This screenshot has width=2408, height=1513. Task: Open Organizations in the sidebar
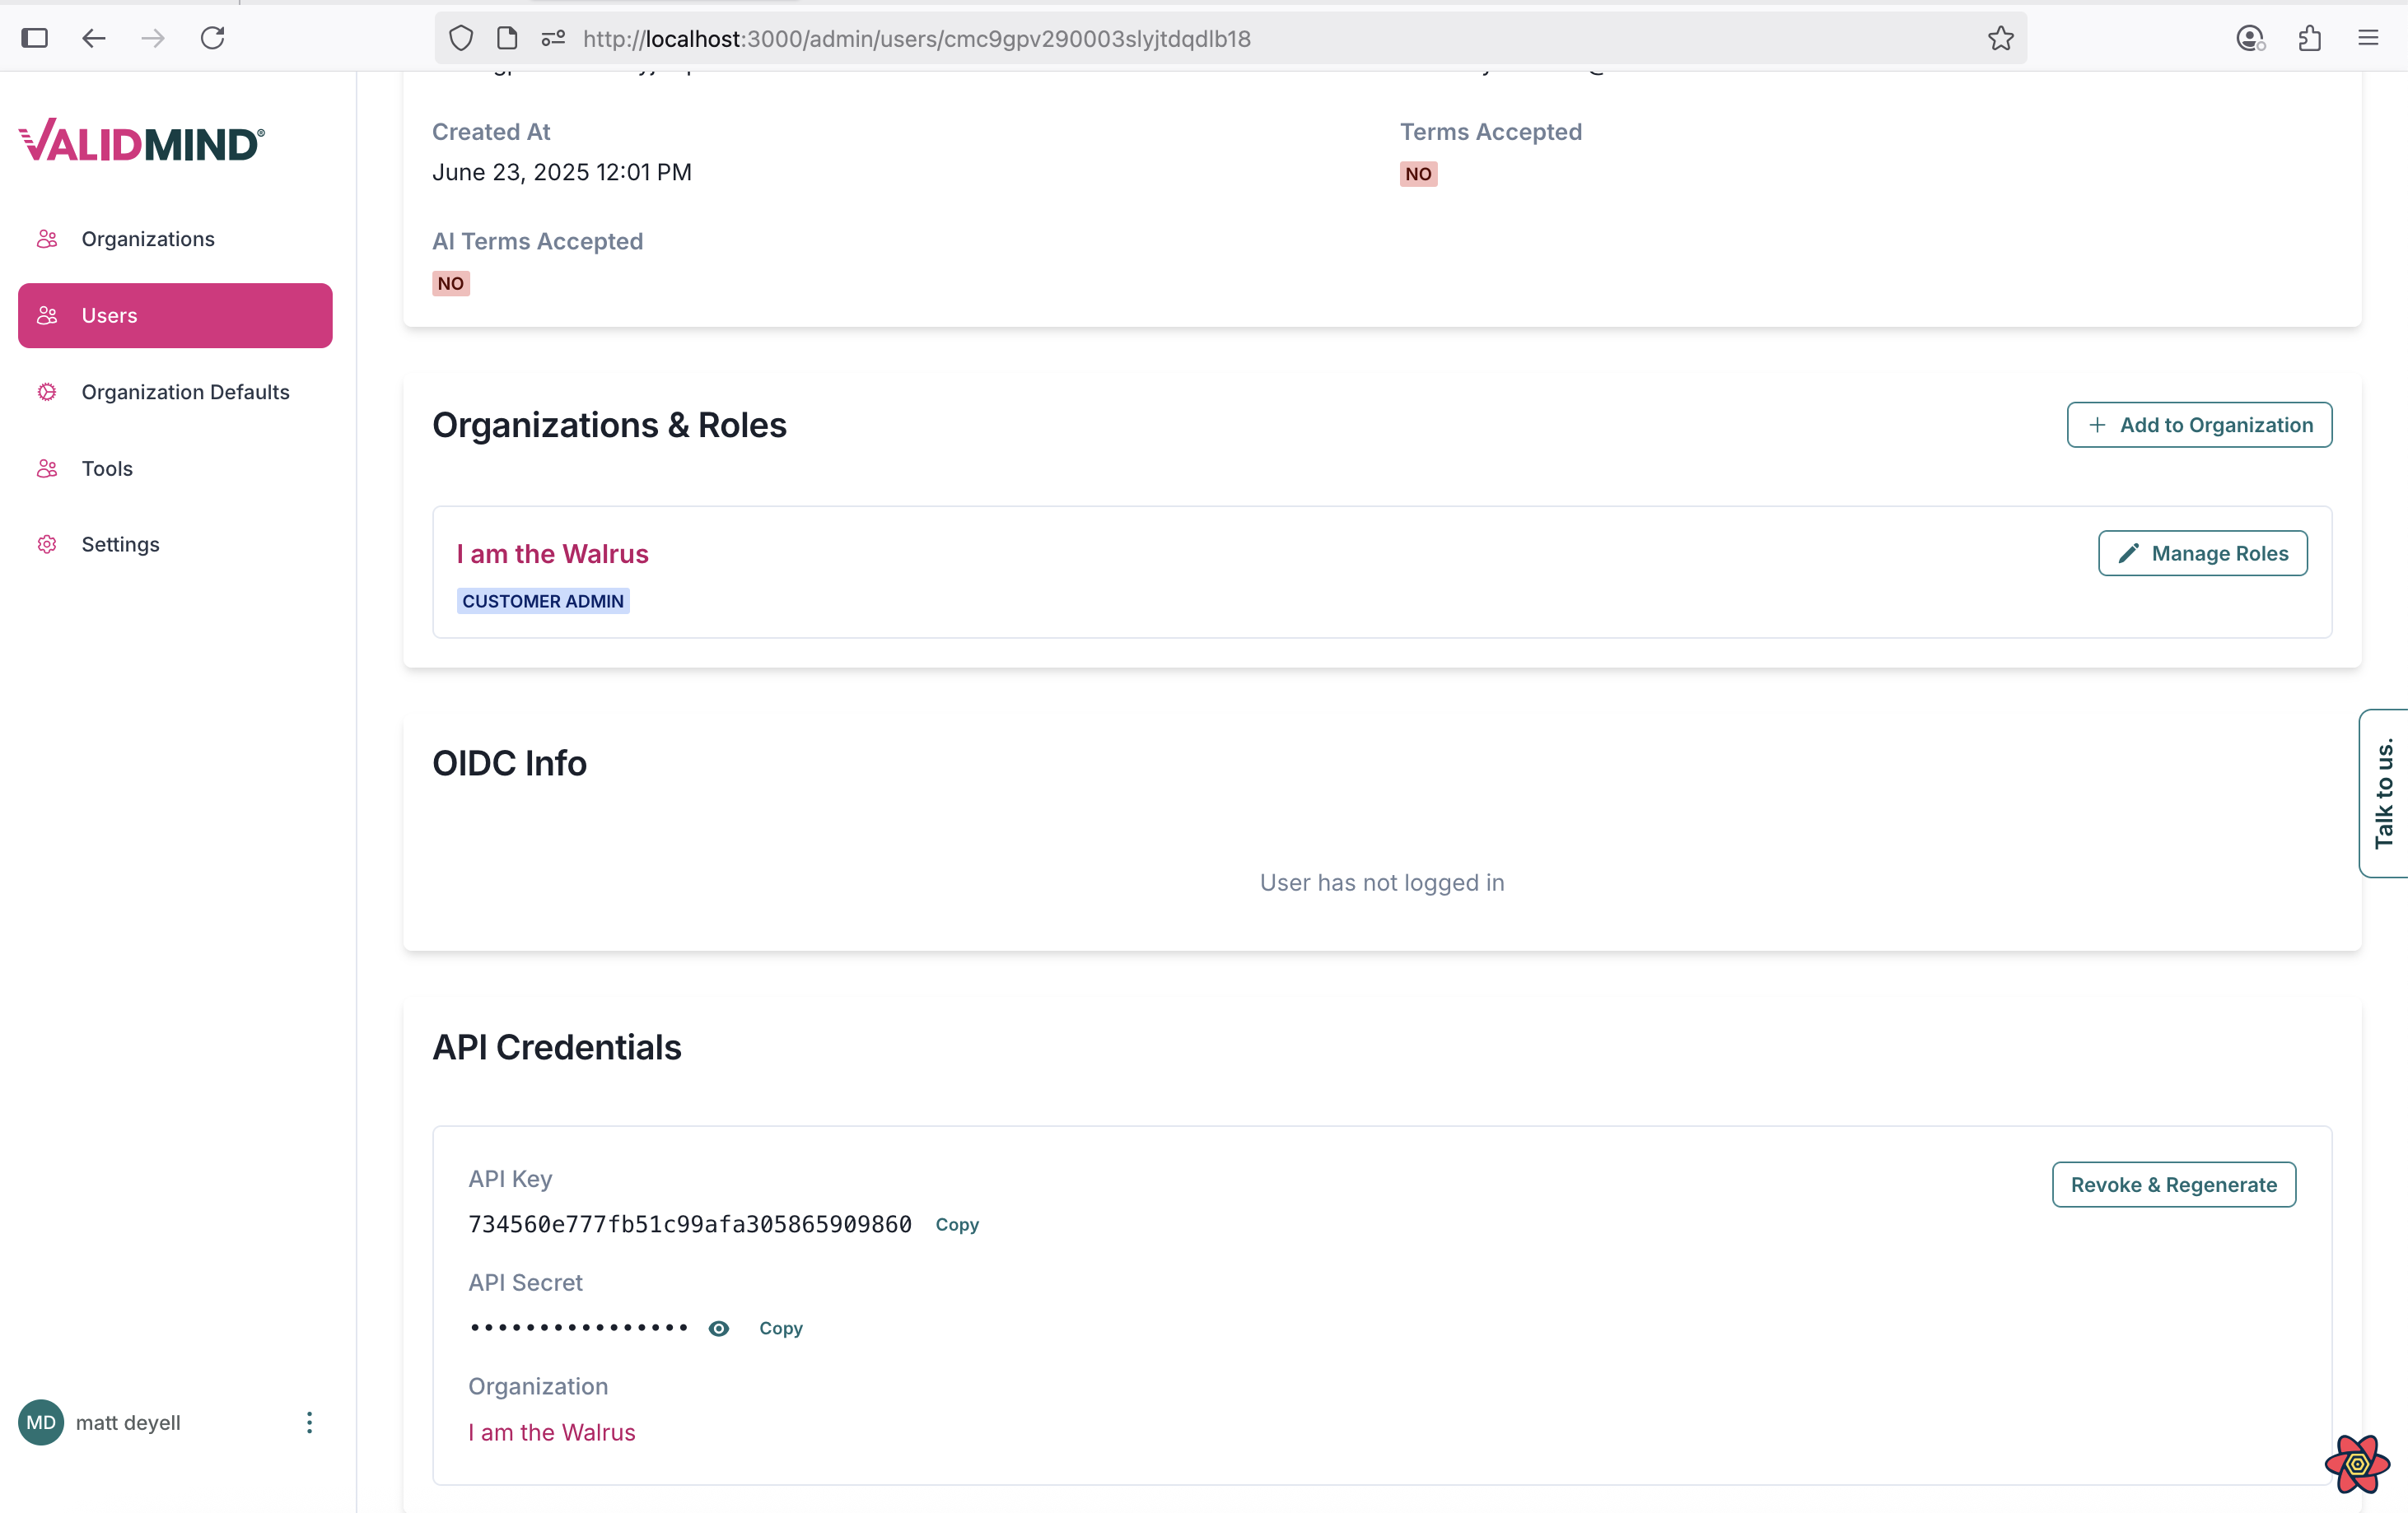tap(175, 239)
